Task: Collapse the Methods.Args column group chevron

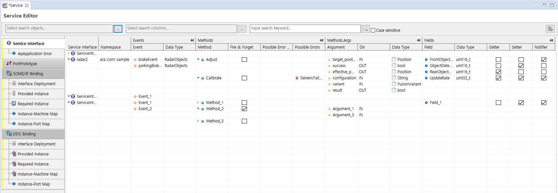Action: click(x=419, y=40)
